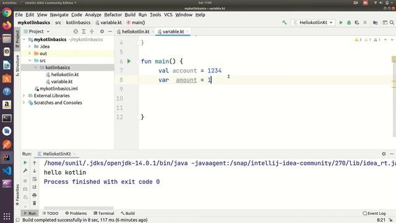Open Project panel gear options

click(x=101, y=32)
